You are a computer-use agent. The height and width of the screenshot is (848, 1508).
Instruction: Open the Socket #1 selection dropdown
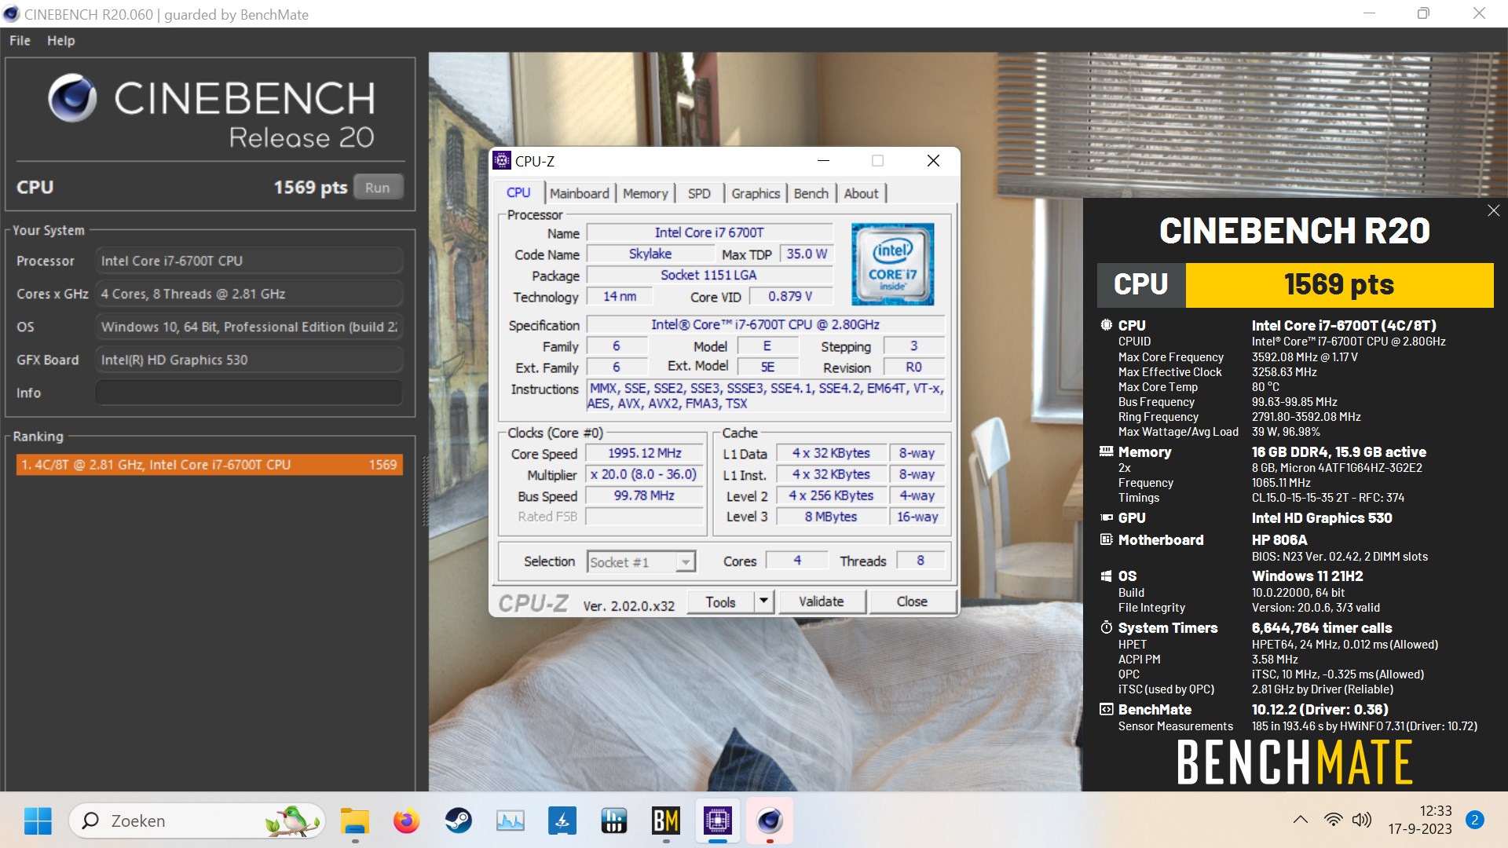point(642,561)
